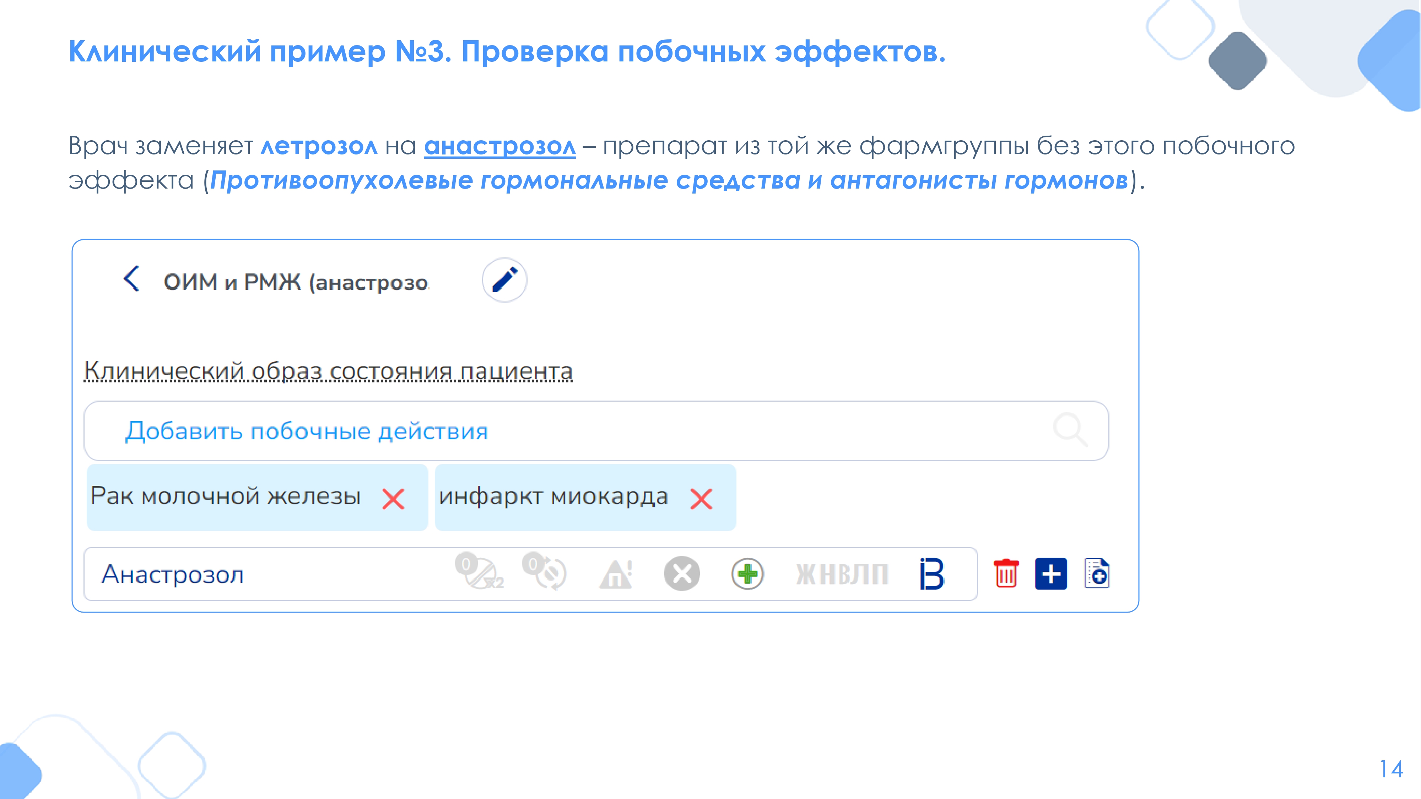
Task: Click the drug interaction cycle icon
Action: click(546, 572)
